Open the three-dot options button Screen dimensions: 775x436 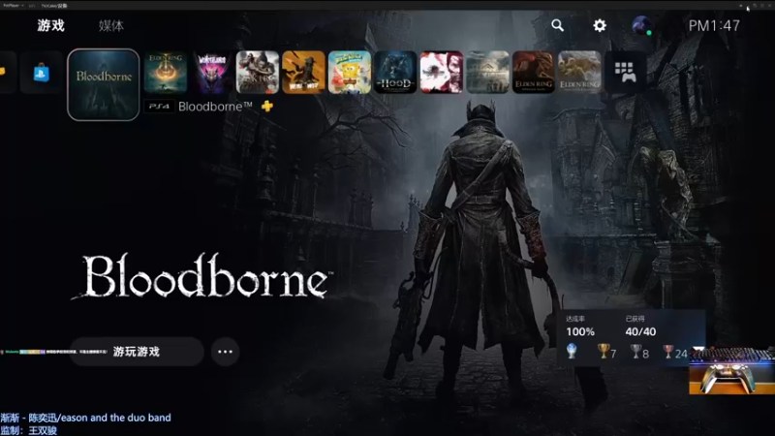(225, 352)
